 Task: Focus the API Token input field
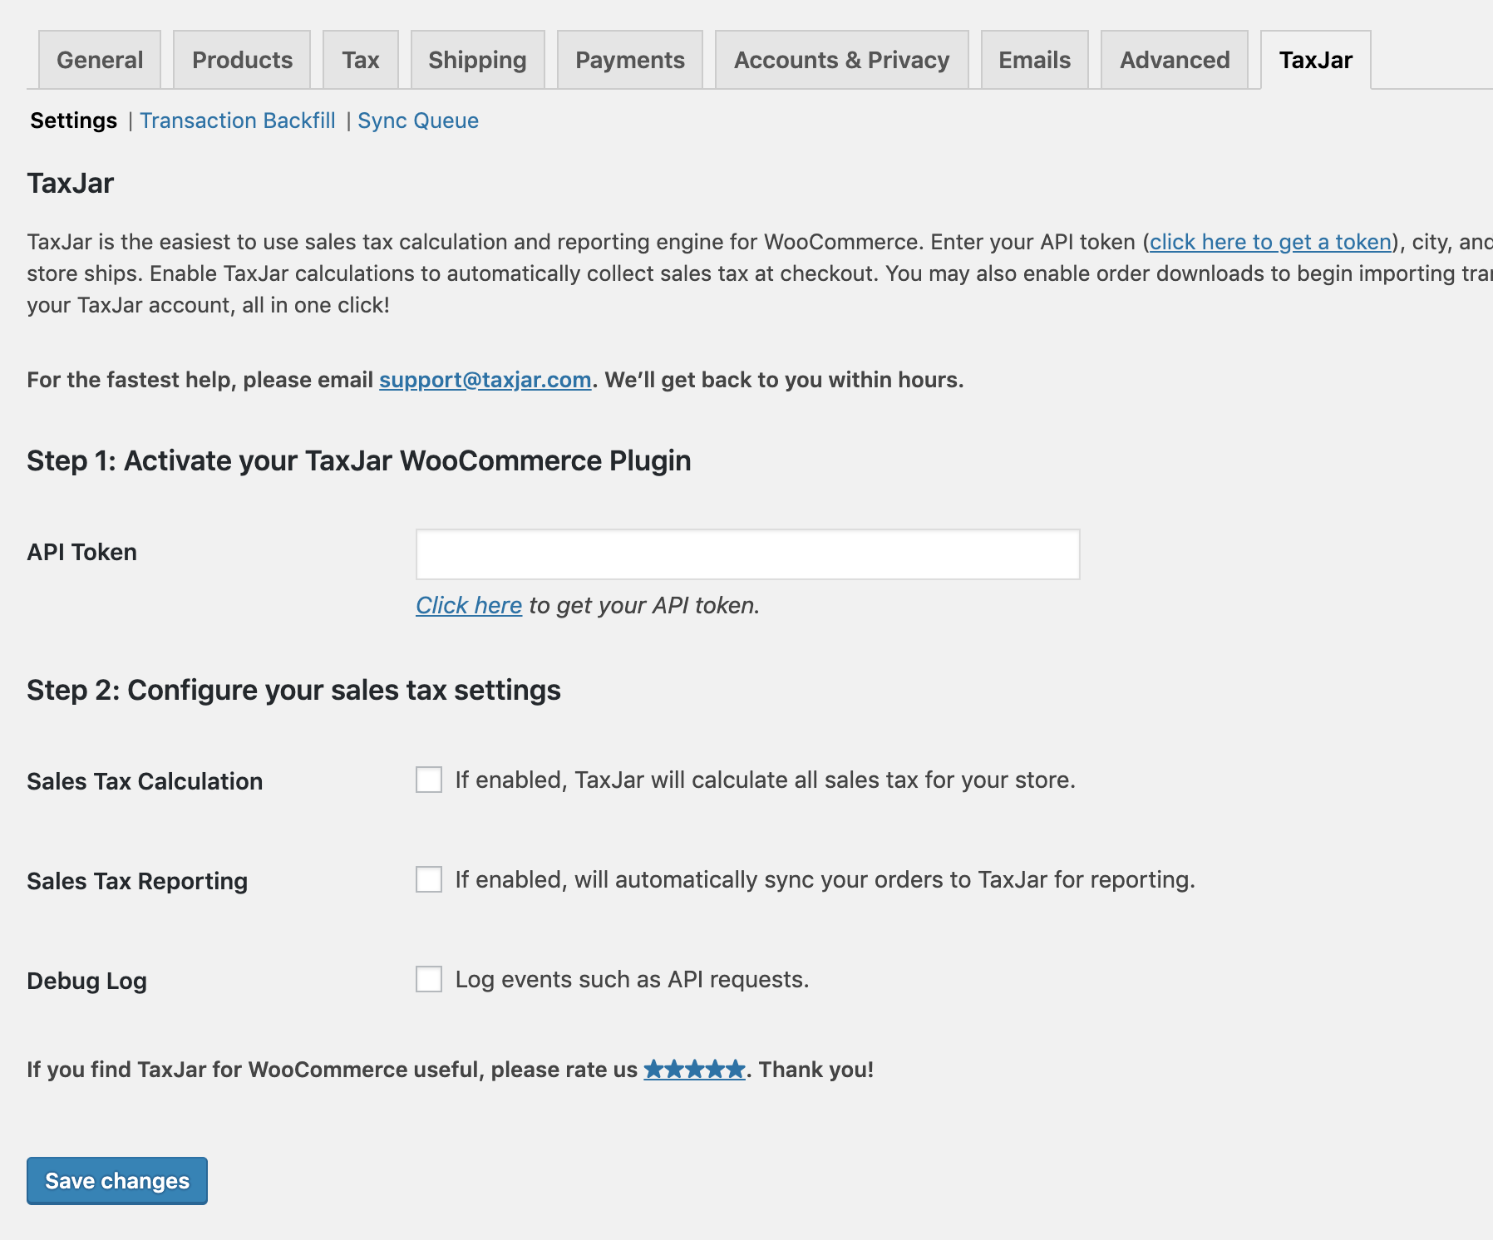[x=748, y=554]
